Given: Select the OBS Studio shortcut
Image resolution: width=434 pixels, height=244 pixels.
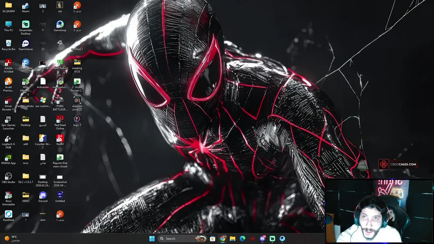Looking at the screenshot, I should (x=8, y=178).
